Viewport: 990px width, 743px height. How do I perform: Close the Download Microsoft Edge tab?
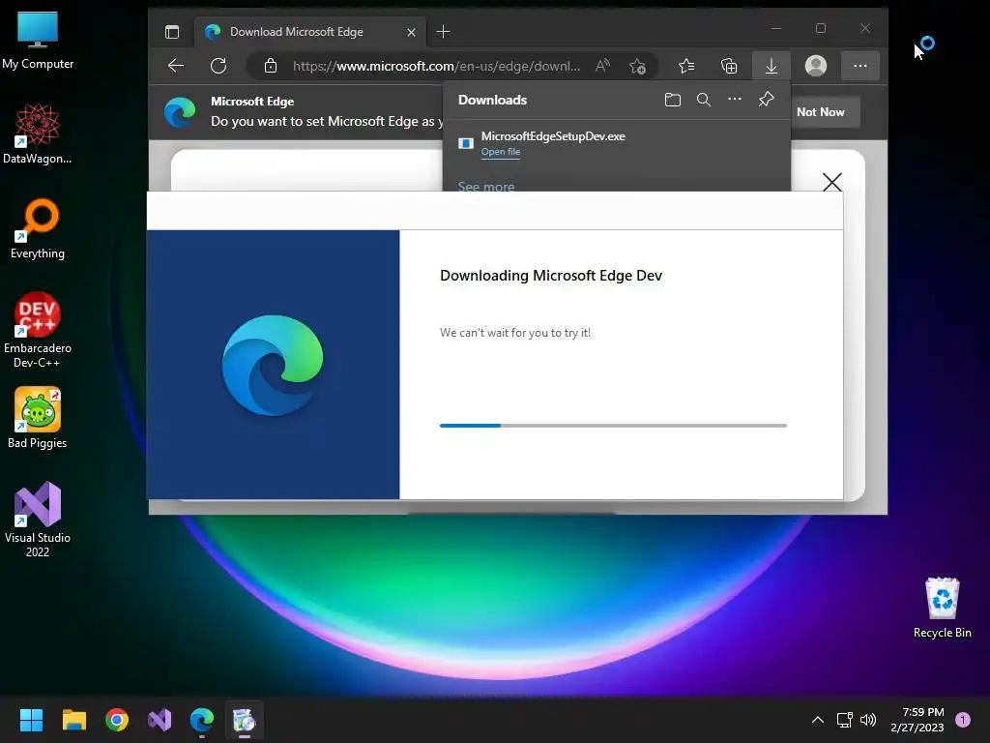411,32
